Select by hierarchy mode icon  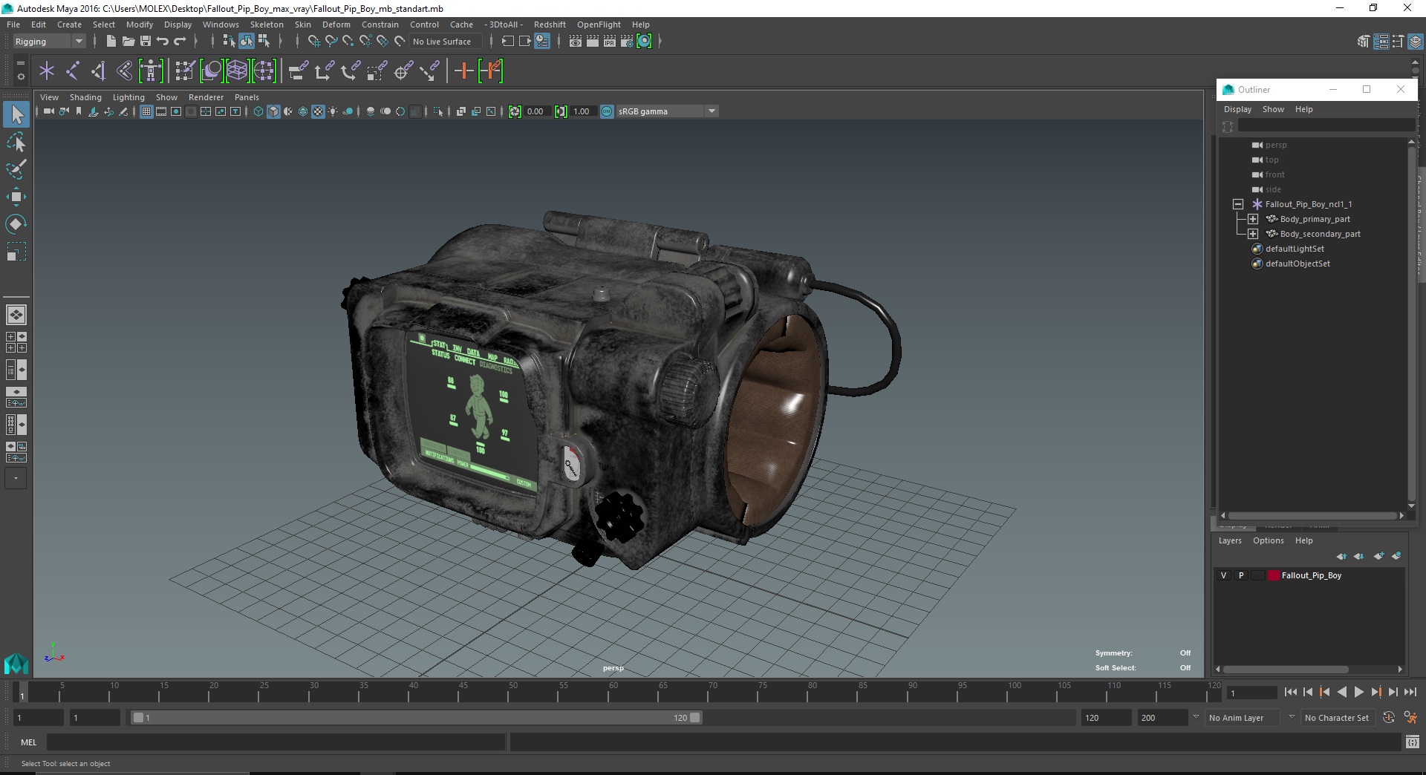tap(229, 42)
